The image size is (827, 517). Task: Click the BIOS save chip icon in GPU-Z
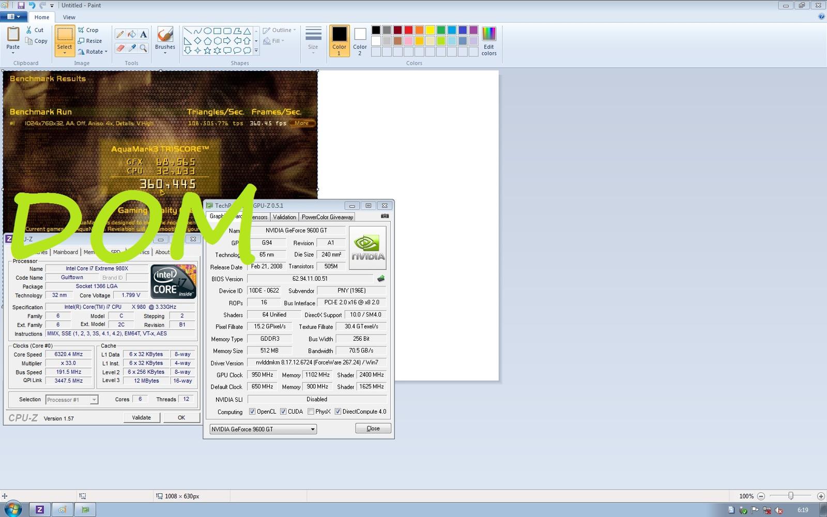pyautogui.click(x=381, y=279)
